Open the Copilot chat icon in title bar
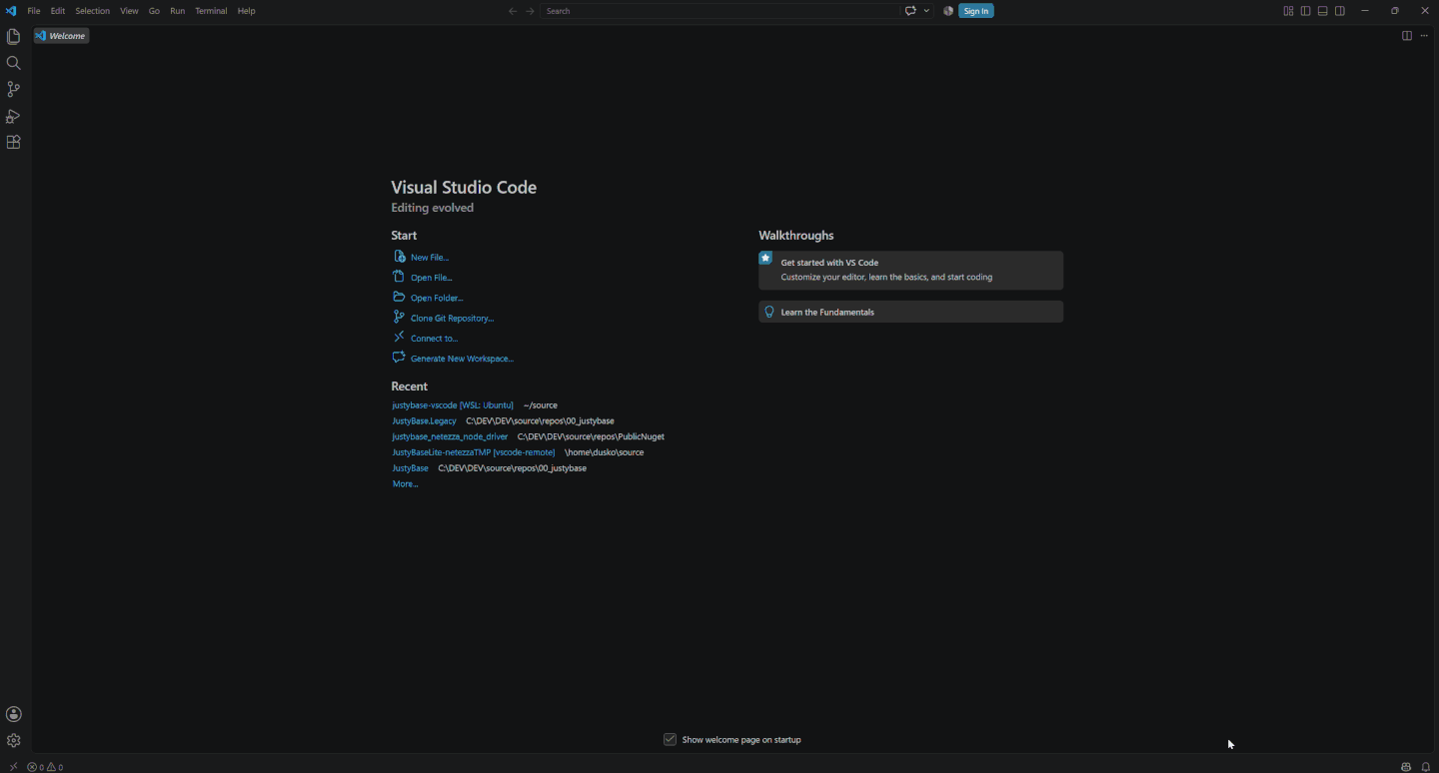The image size is (1439, 773). pyautogui.click(x=910, y=11)
